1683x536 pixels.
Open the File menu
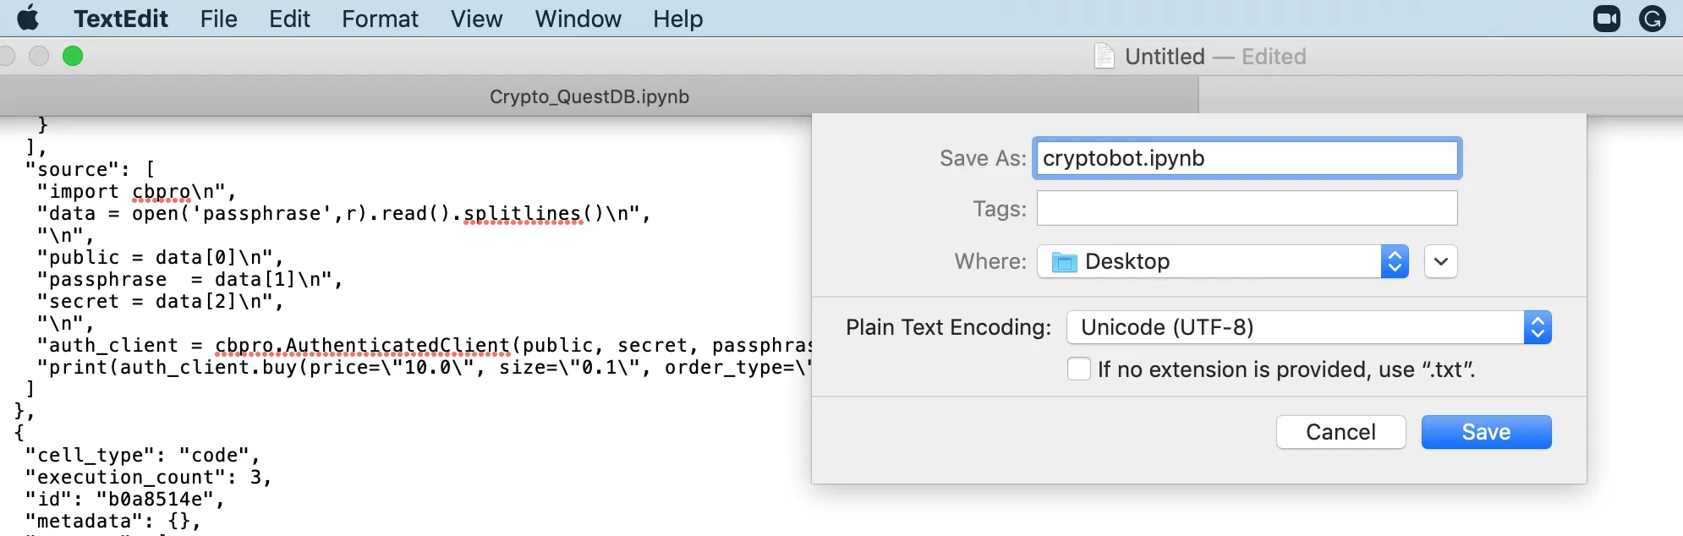(x=218, y=19)
